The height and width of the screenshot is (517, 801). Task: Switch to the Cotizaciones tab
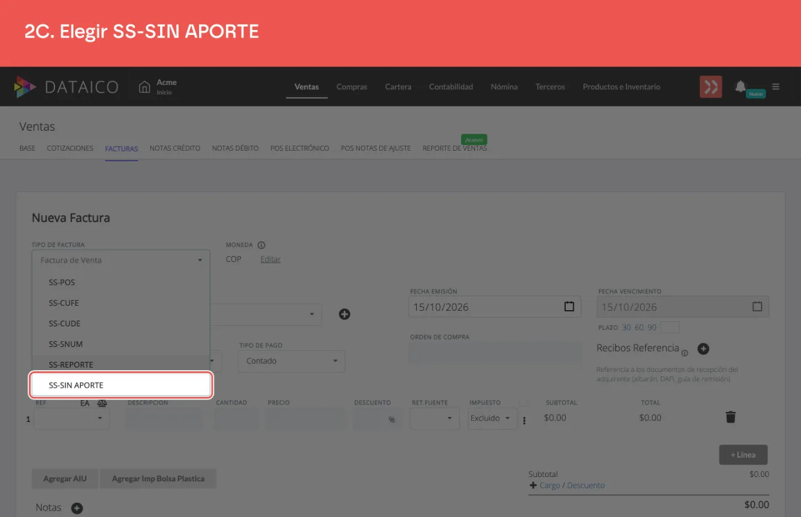pyautogui.click(x=70, y=148)
